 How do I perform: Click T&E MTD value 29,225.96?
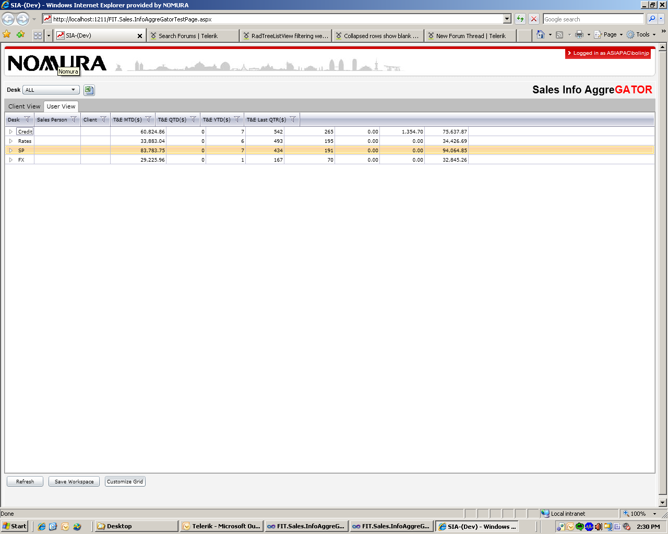coord(152,160)
